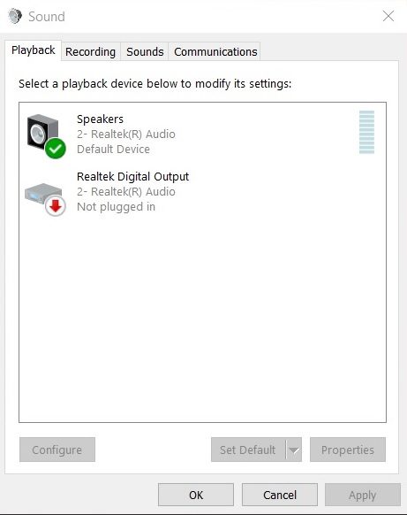Open device Properties button
Viewport: 407px width, 515px height.
[x=348, y=450]
